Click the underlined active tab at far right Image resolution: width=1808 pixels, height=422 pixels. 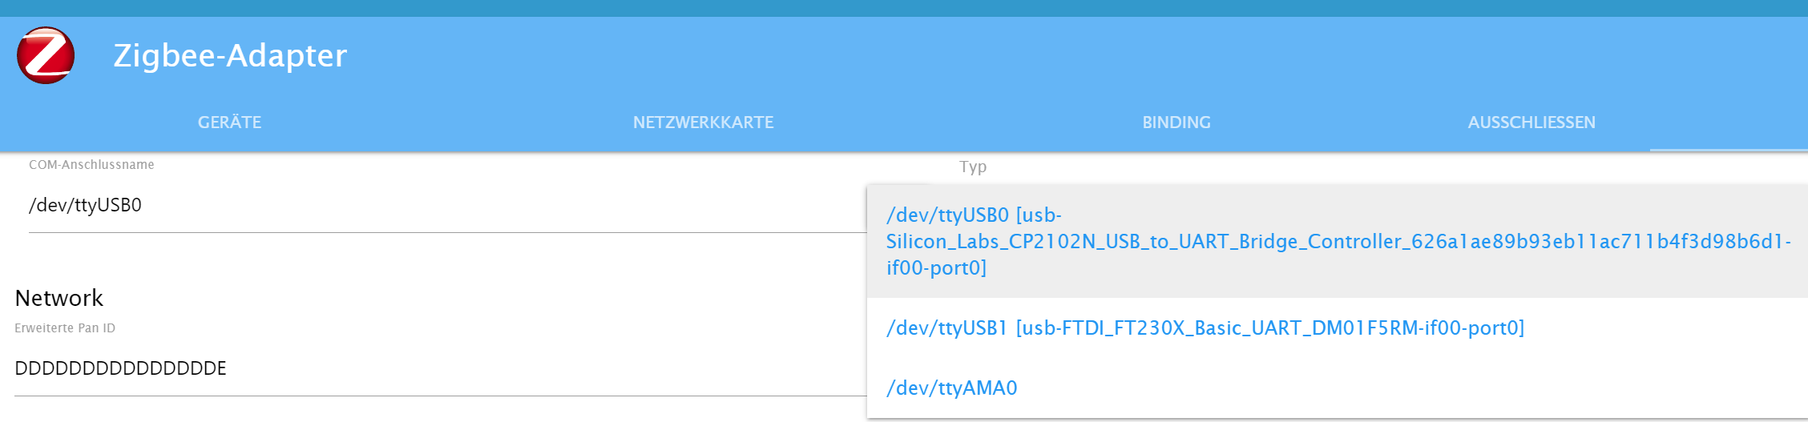(1728, 128)
